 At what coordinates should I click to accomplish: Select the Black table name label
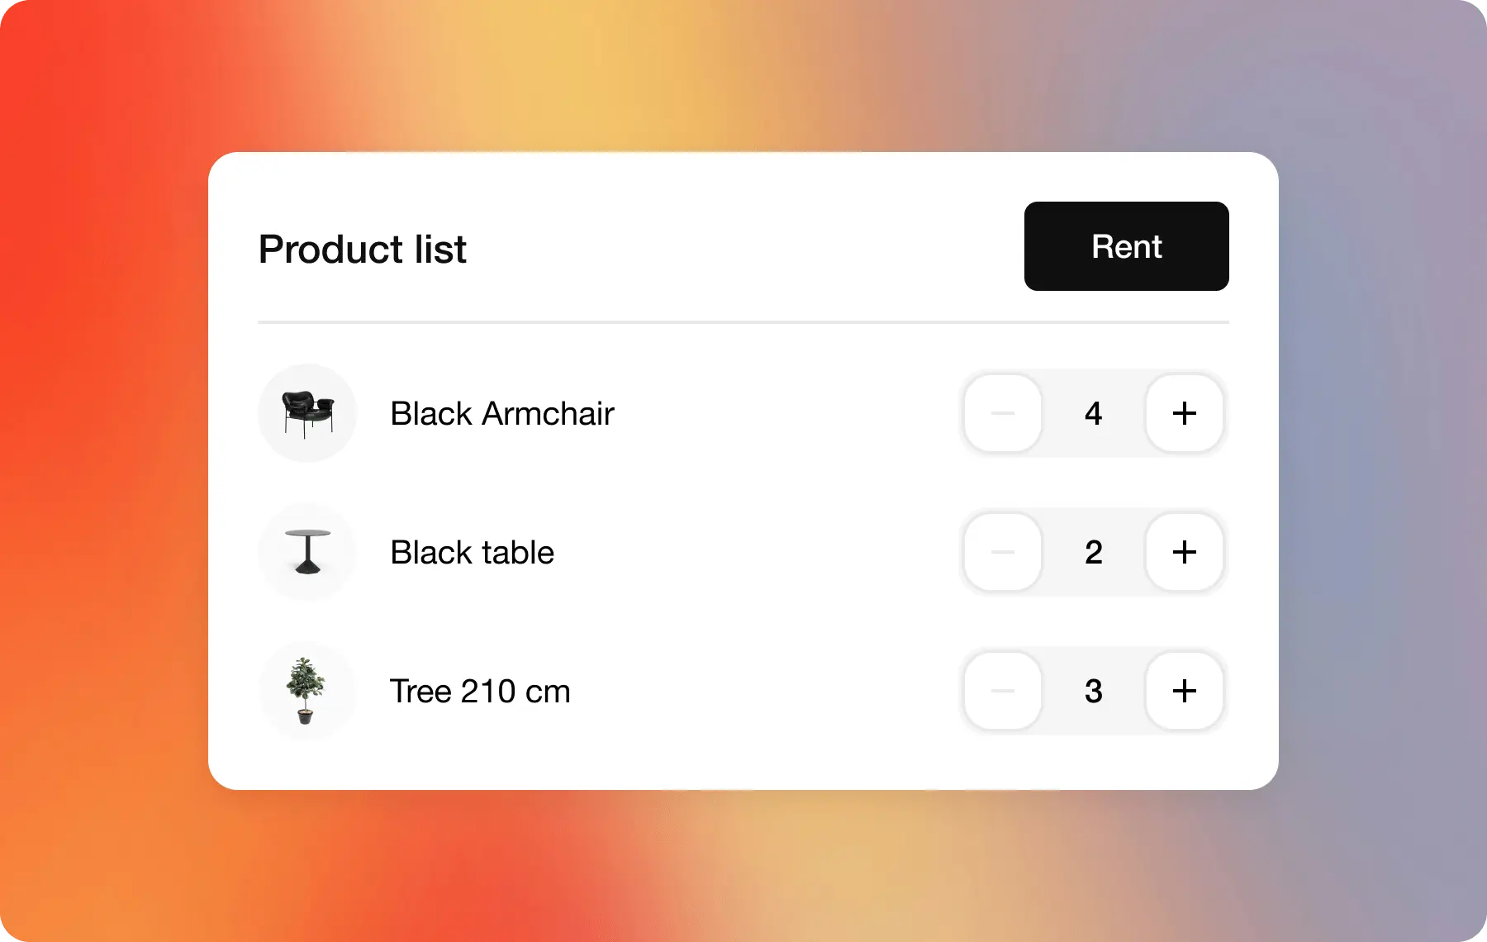pos(472,552)
